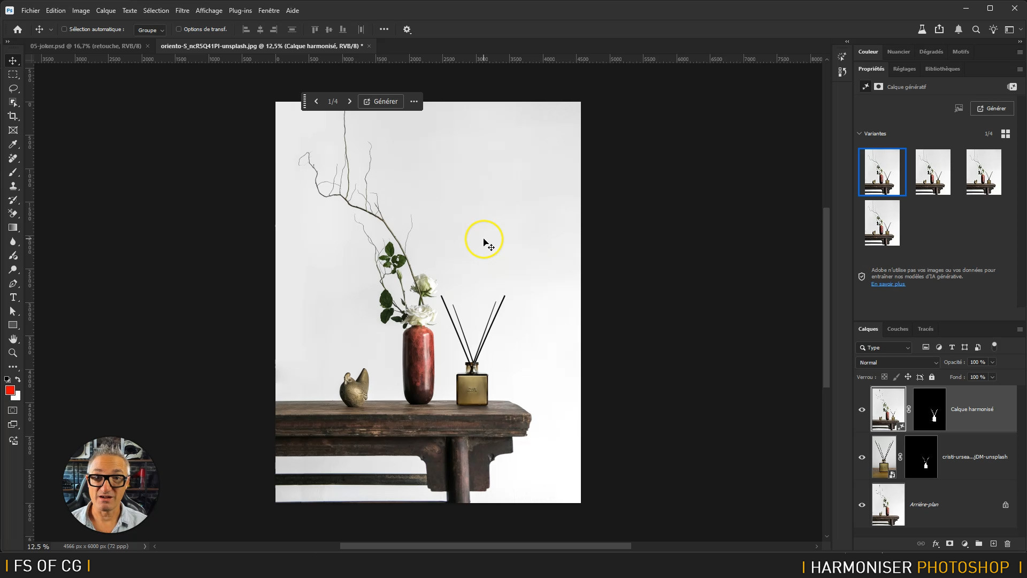Switch to the Couches tab
1027x578 pixels.
click(x=897, y=329)
